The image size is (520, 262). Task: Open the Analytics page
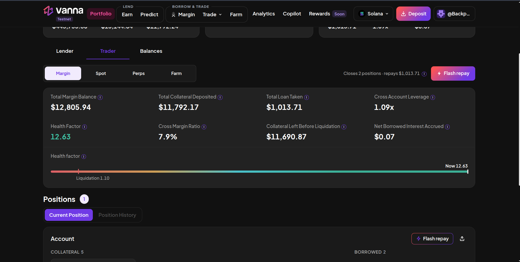[264, 14]
